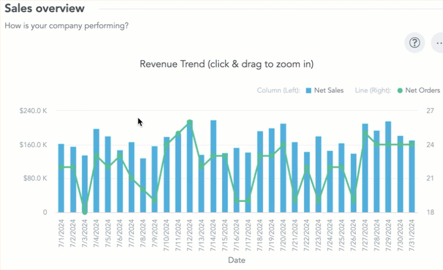Image resolution: width=443 pixels, height=270 pixels.
Task: Click the 7/31/2024 date axis label
Action: tap(412, 235)
